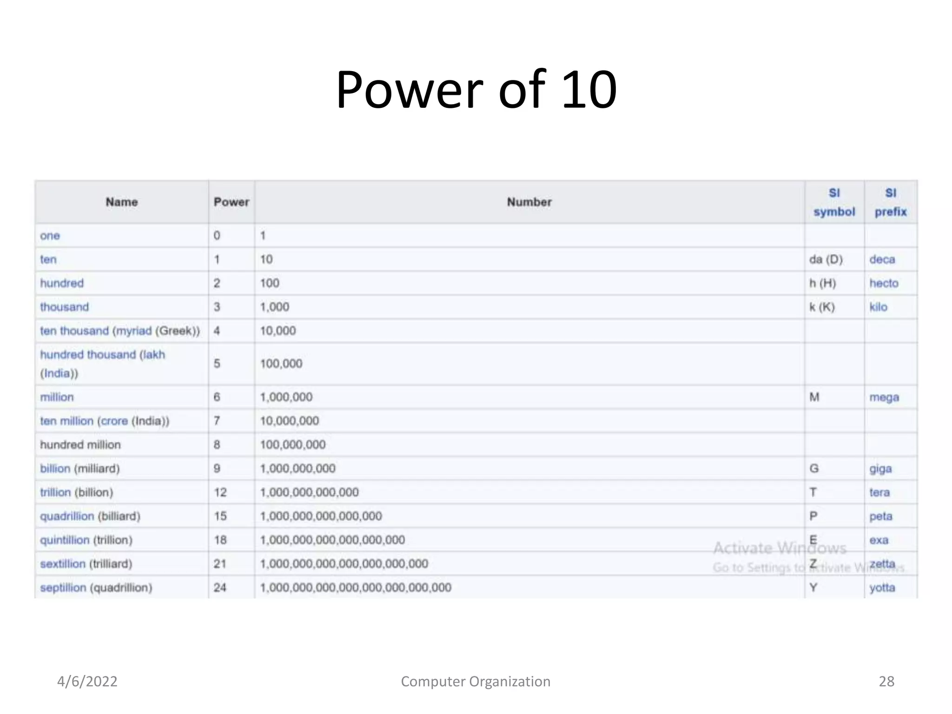
Task: Click the 'ten million' link text
Action: click(x=66, y=421)
